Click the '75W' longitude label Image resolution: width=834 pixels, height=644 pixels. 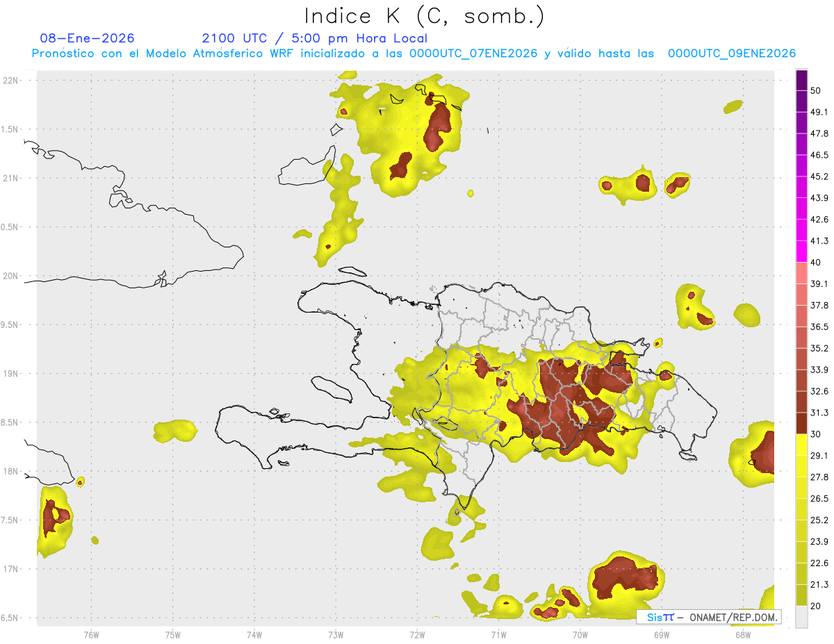click(173, 634)
